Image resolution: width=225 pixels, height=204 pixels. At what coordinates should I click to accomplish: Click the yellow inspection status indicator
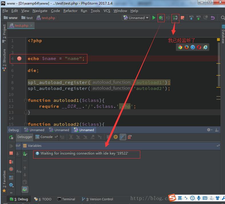(x=218, y=40)
